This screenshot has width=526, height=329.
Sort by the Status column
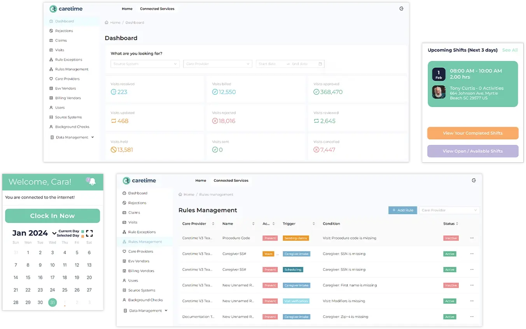[457, 224]
